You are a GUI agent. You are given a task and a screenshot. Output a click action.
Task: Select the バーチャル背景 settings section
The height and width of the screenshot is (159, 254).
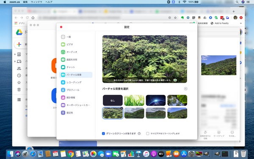tap(76, 75)
